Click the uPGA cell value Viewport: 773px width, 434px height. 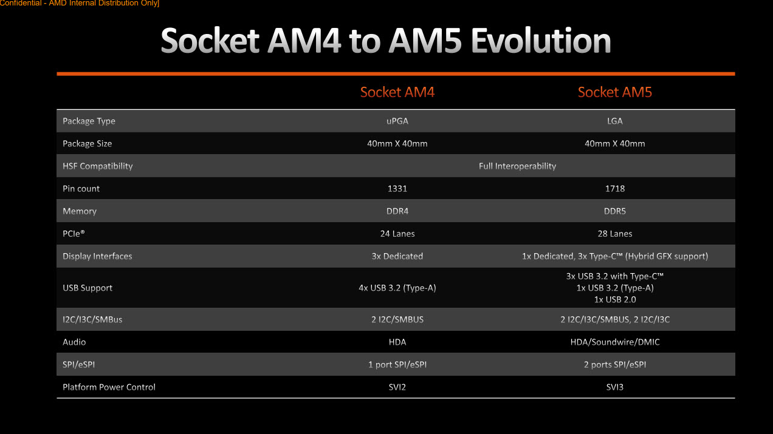(x=397, y=121)
